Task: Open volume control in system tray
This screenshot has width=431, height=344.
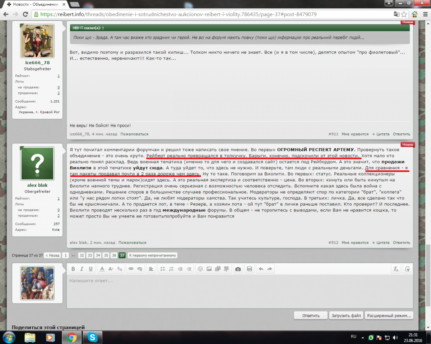Action: point(395,337)
